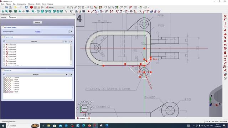Image resolution: width=228 pixels, height=128 pixels.
Task: Click the Parallel constraint icon in right toolbar
Action: click(x=225, y=31)
